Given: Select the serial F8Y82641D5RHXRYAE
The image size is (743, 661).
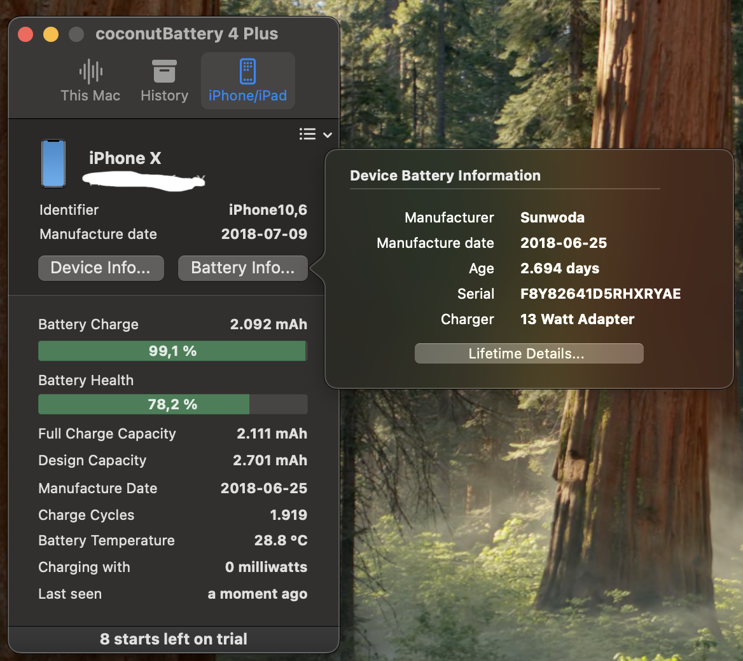Looking at the screenshot, I should (x=601, y=294).
